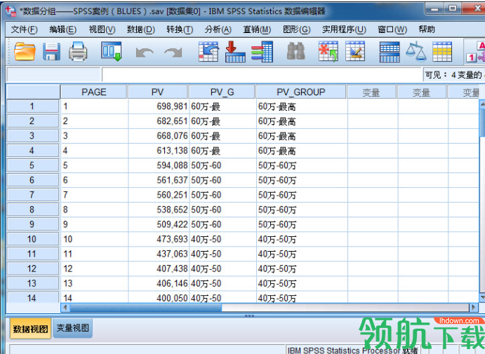
Task: Open the 编辑(E) menu
Action: click(62, 29)
